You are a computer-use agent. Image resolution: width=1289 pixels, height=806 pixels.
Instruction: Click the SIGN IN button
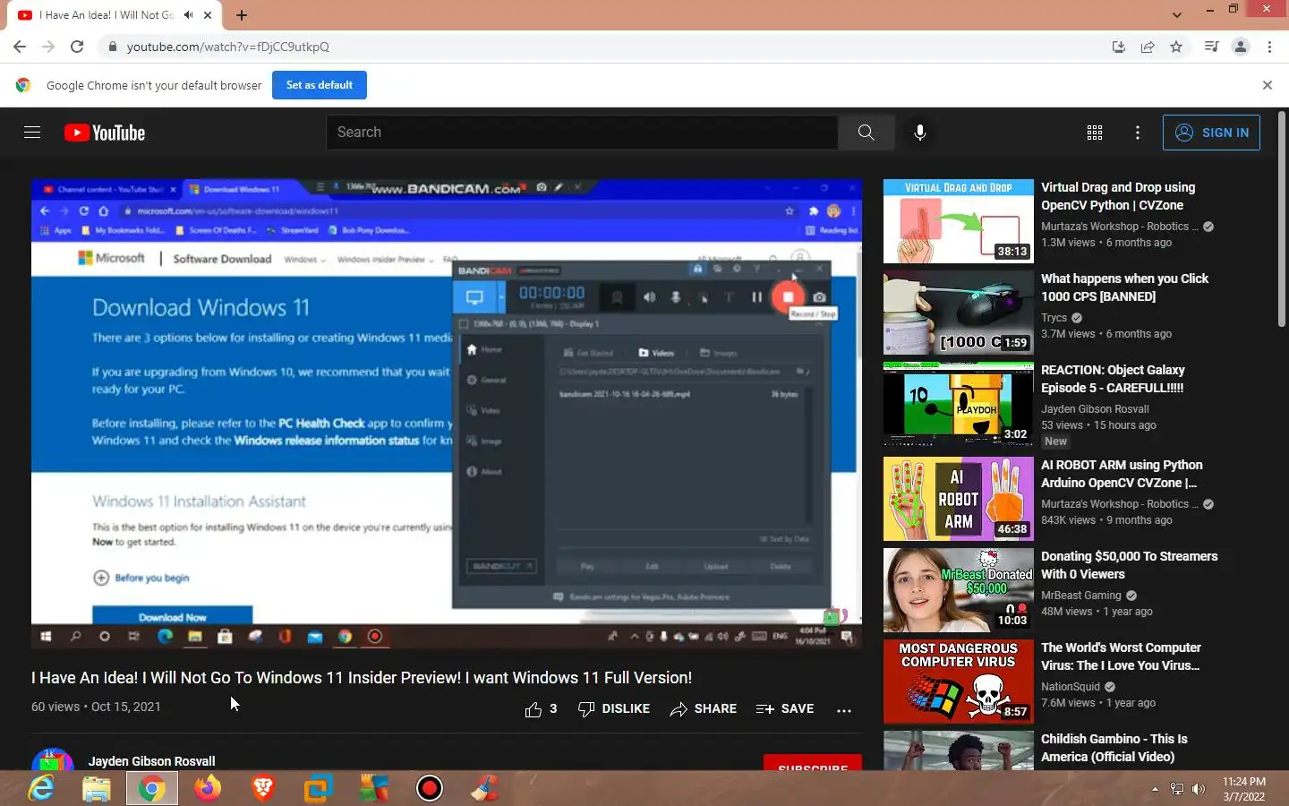(x=1211, y=133)
